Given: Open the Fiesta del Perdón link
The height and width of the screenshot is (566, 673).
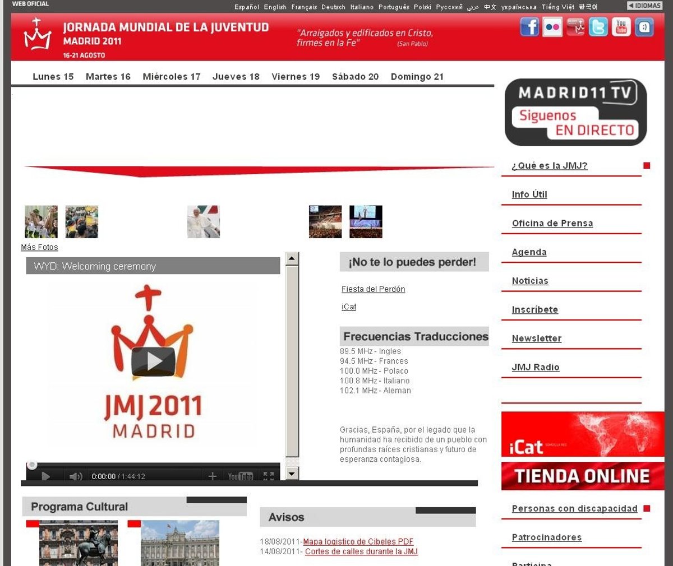Looking at the screenshot, I should click(373, 289).
